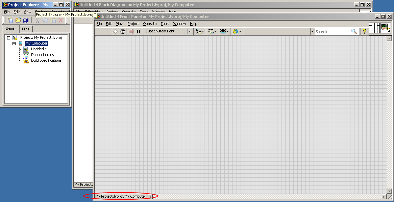Start Run Continuously mode
The height and width of the screenshot is (202, 394).
(x=123, y=31)
